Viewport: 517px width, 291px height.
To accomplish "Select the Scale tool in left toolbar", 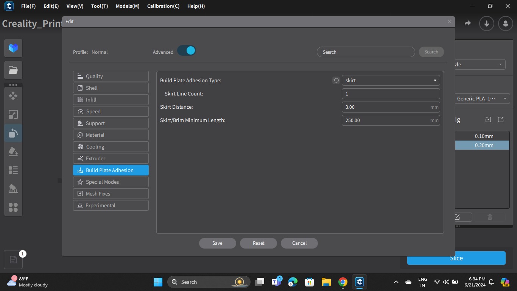I will (x=13, y=114).
